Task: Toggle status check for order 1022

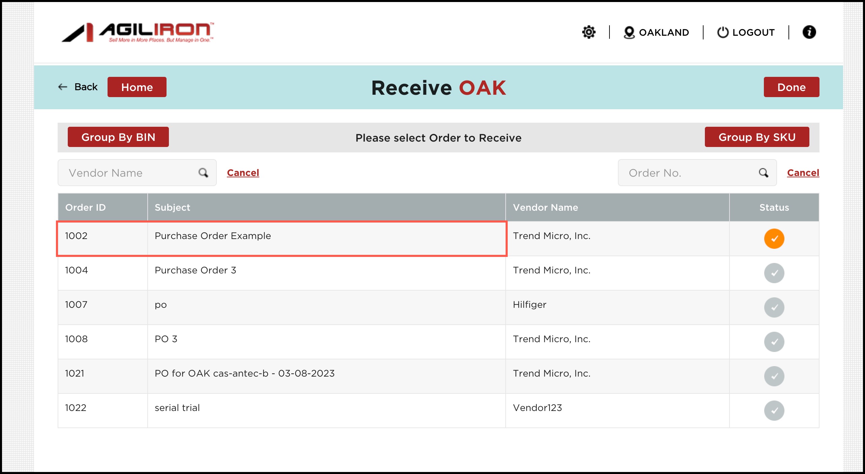Action: pyautogui.click(x=774, y=411)
